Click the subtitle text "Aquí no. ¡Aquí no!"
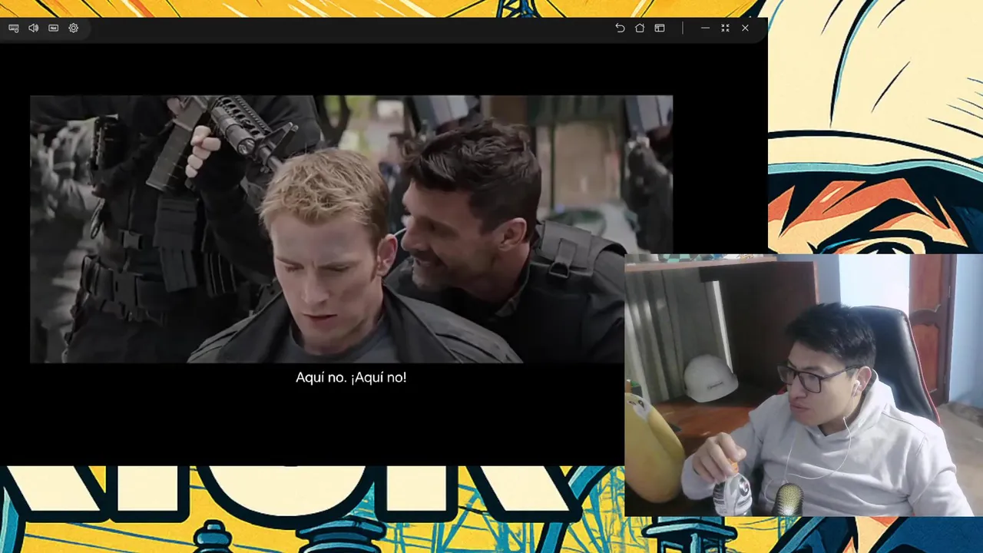 [351, 377]
